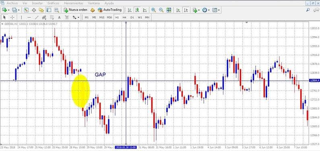Toggle the AutoTrading button
This screenshot has height=151, width=320.
109,10
